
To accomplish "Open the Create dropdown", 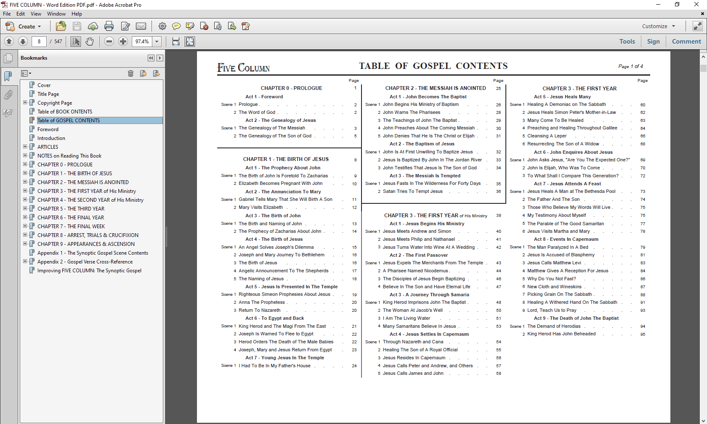I will point(24,26).
